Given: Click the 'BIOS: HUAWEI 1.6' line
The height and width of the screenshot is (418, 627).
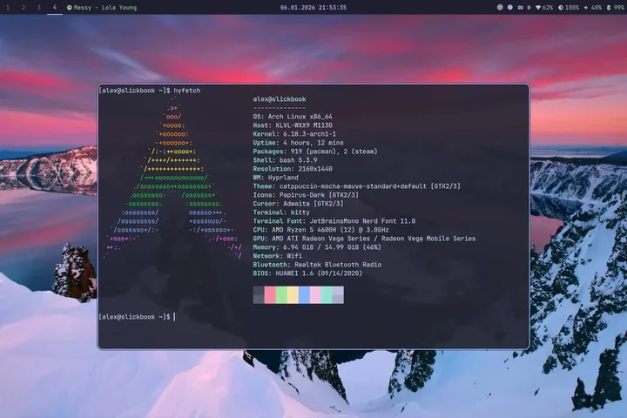Looking at the screenshot, I should tap(307, 273).
